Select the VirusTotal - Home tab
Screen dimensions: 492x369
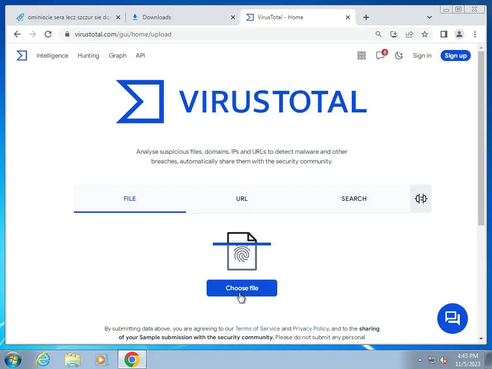pos(298,17)
